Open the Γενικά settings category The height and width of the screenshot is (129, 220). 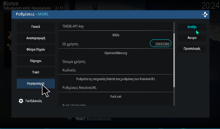[x=35, y=27]
